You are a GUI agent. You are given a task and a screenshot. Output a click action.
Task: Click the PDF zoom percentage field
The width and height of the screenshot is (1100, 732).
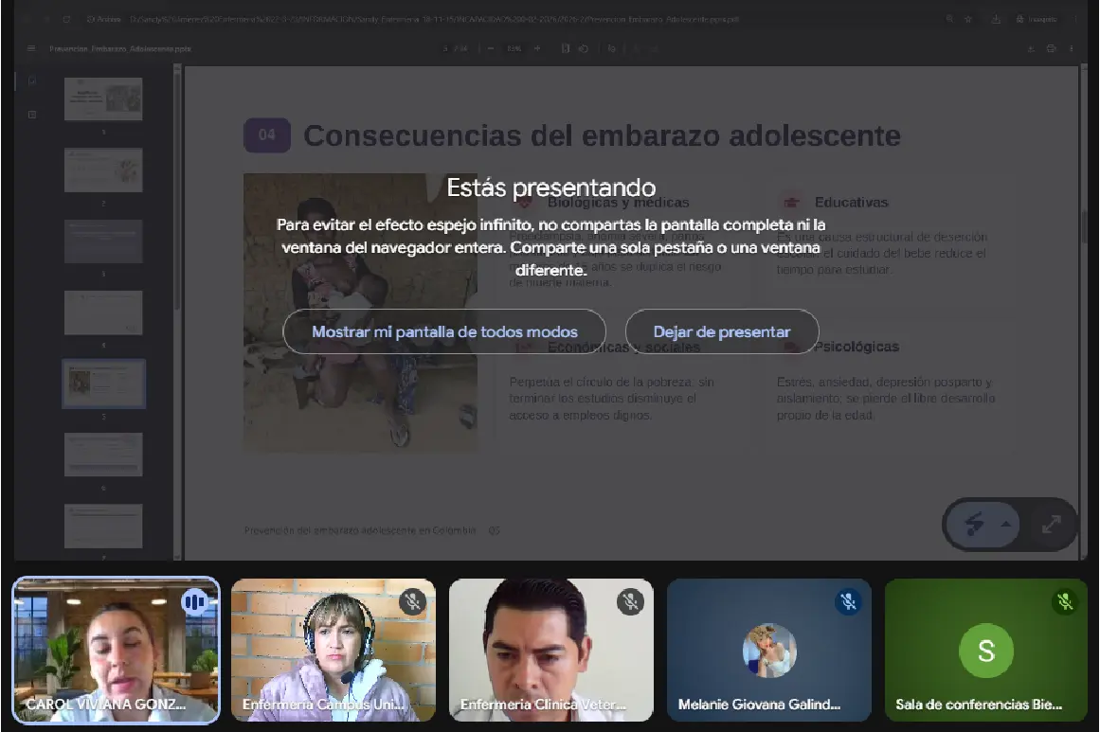[x=514, y=49]
